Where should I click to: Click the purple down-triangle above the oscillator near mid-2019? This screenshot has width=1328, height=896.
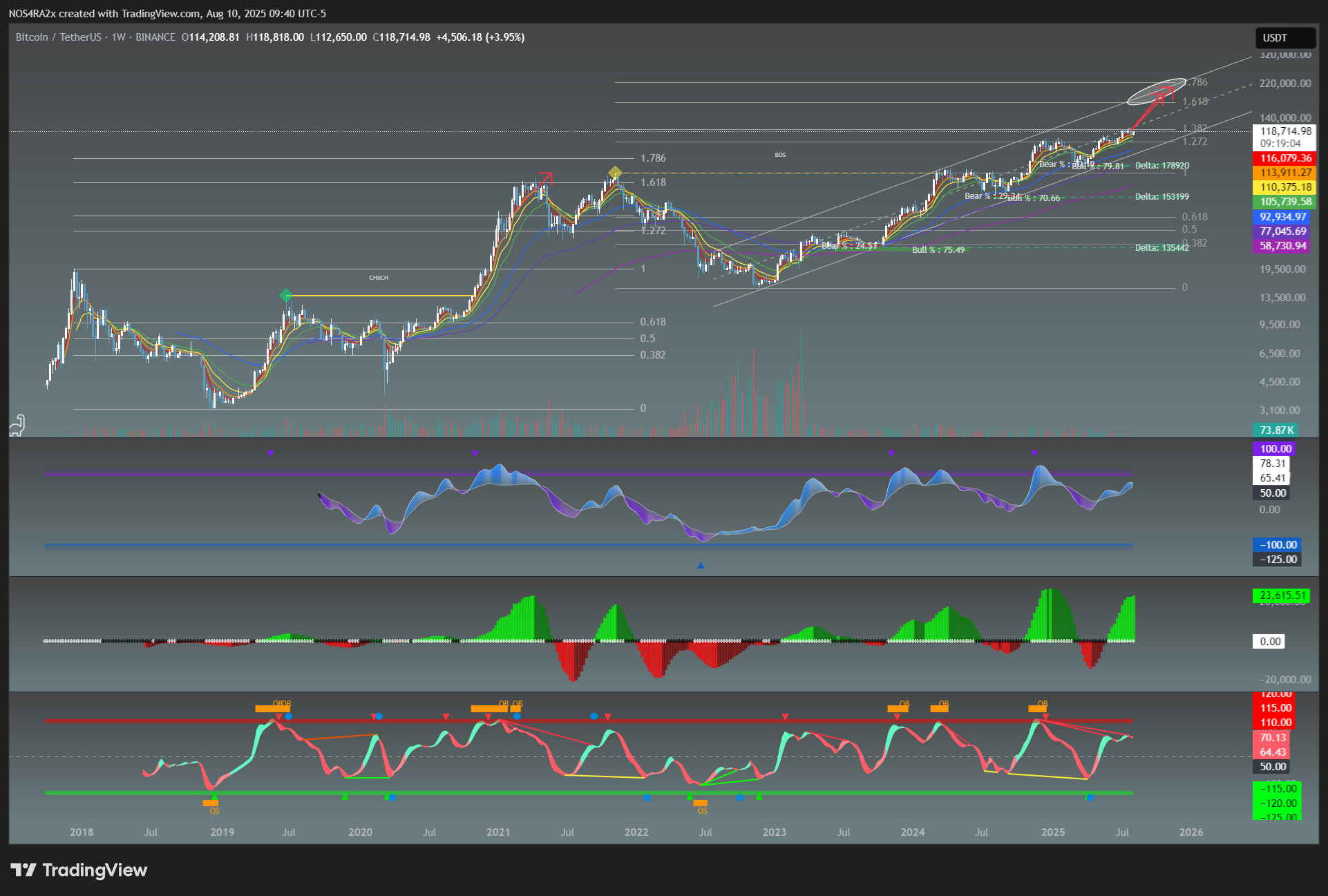tap(270, 453)
